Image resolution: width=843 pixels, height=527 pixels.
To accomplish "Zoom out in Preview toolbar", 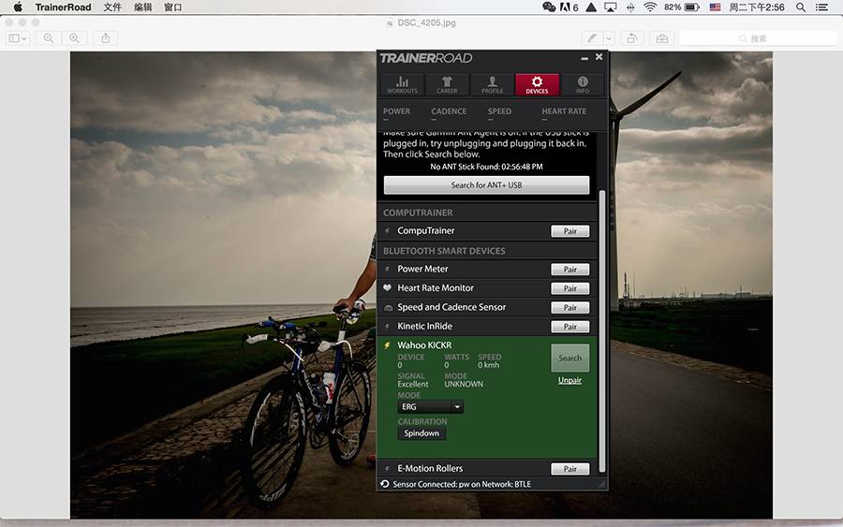I will click(x=49, y=38).
